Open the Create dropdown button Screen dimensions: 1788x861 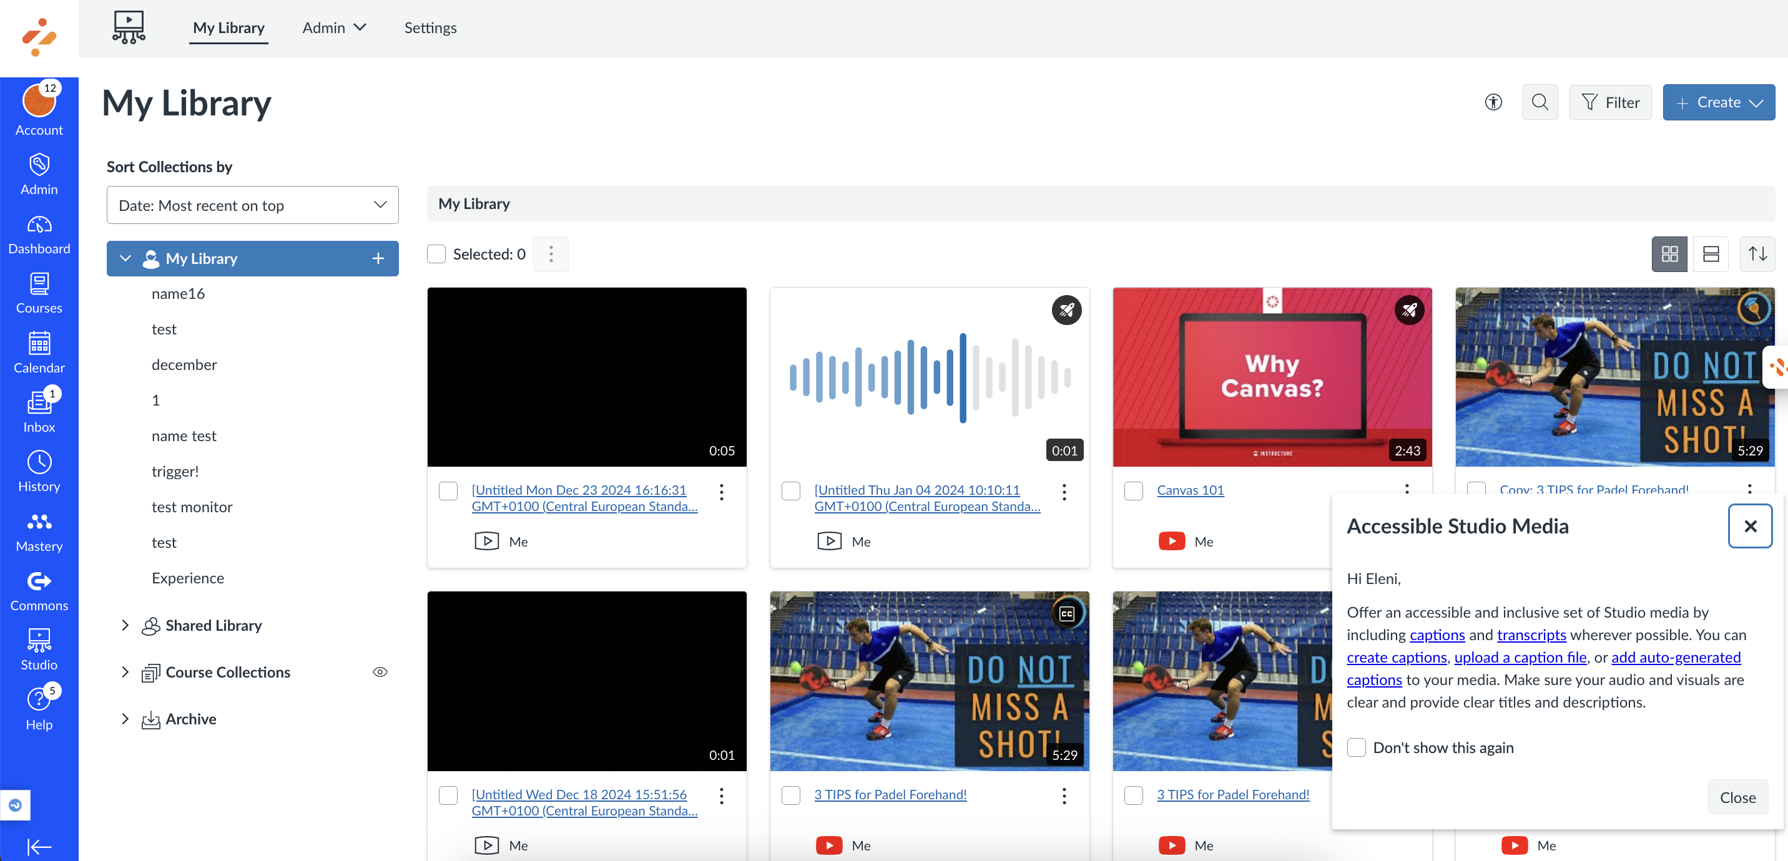pos(1718,102)
